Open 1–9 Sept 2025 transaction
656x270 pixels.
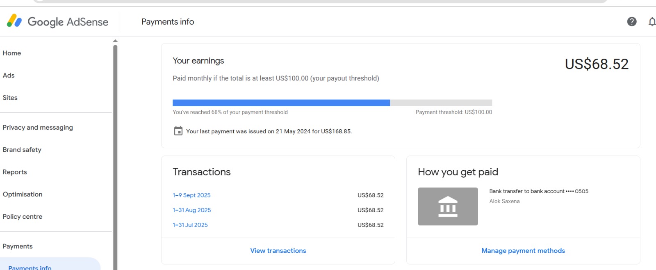191,195
